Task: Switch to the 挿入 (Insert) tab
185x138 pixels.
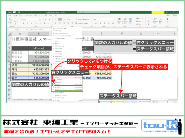Action: pyautogui.click(x=20, y=15)
